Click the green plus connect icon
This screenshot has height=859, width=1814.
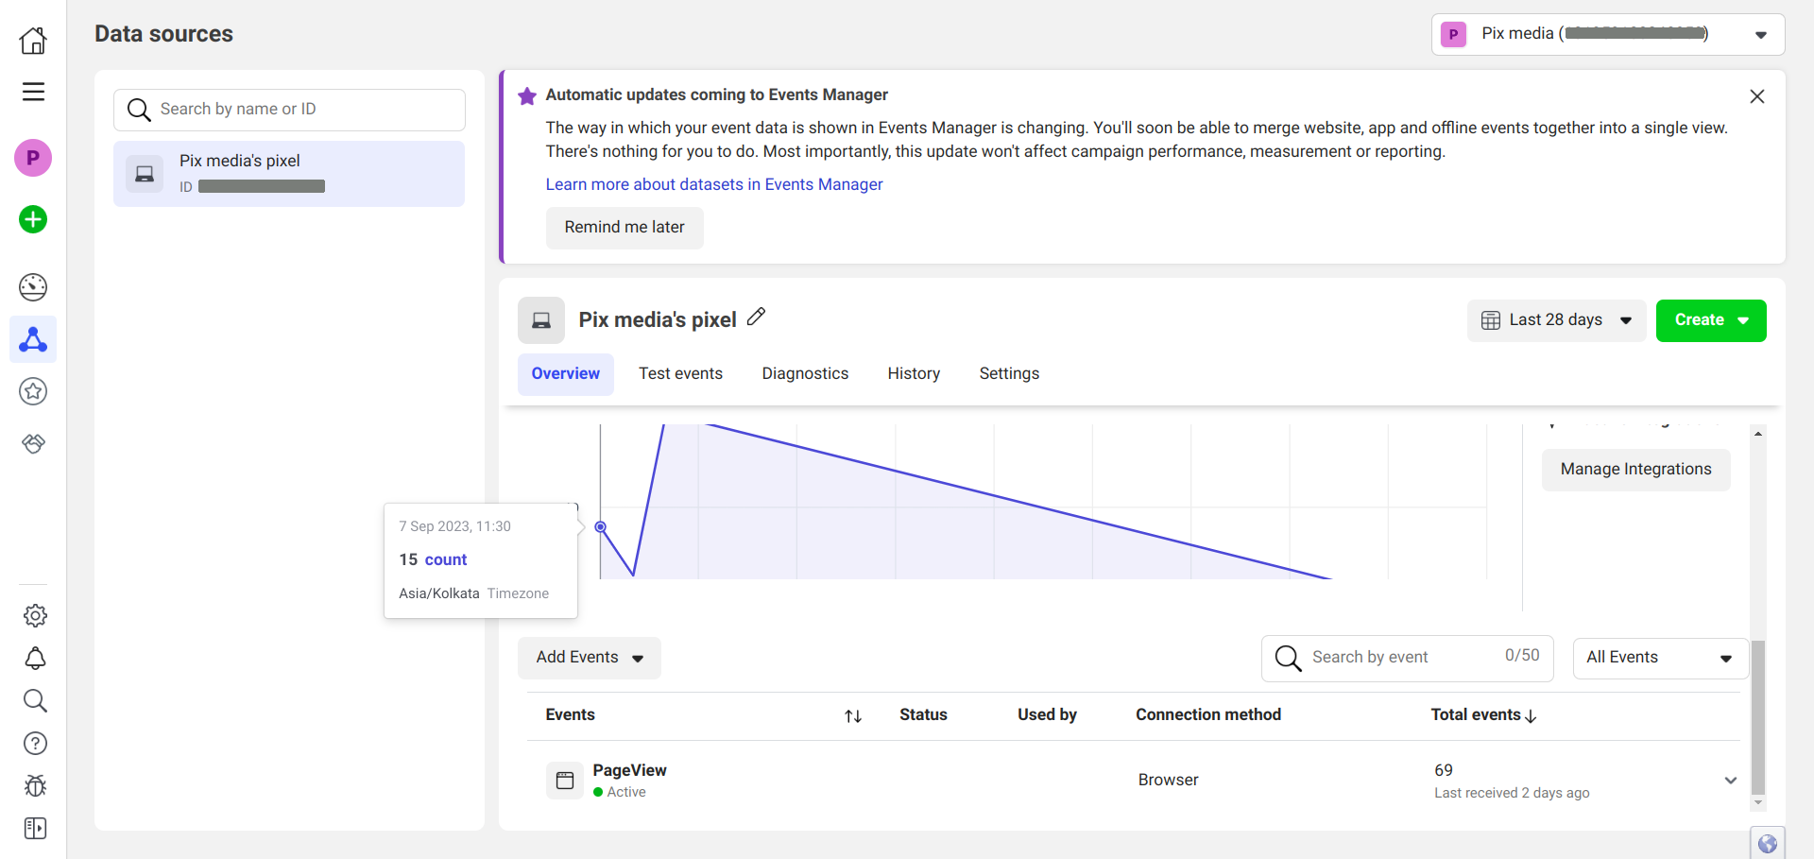point(33,219)
